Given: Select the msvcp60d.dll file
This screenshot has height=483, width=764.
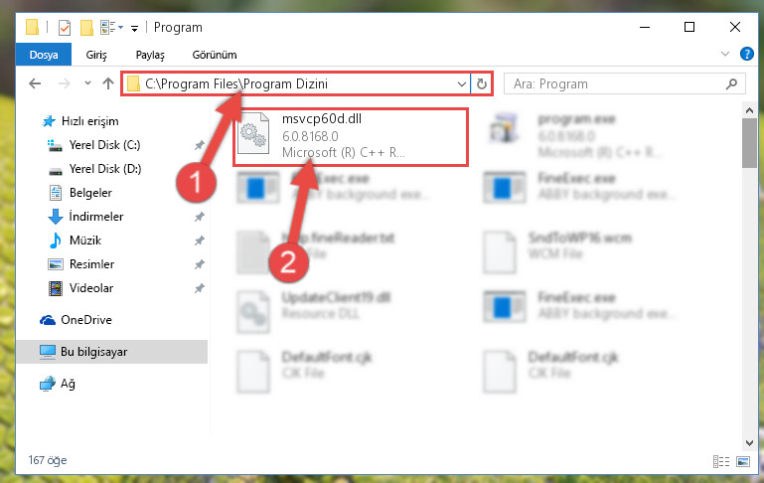Looking at the screenshot, I should pos(351,137).
